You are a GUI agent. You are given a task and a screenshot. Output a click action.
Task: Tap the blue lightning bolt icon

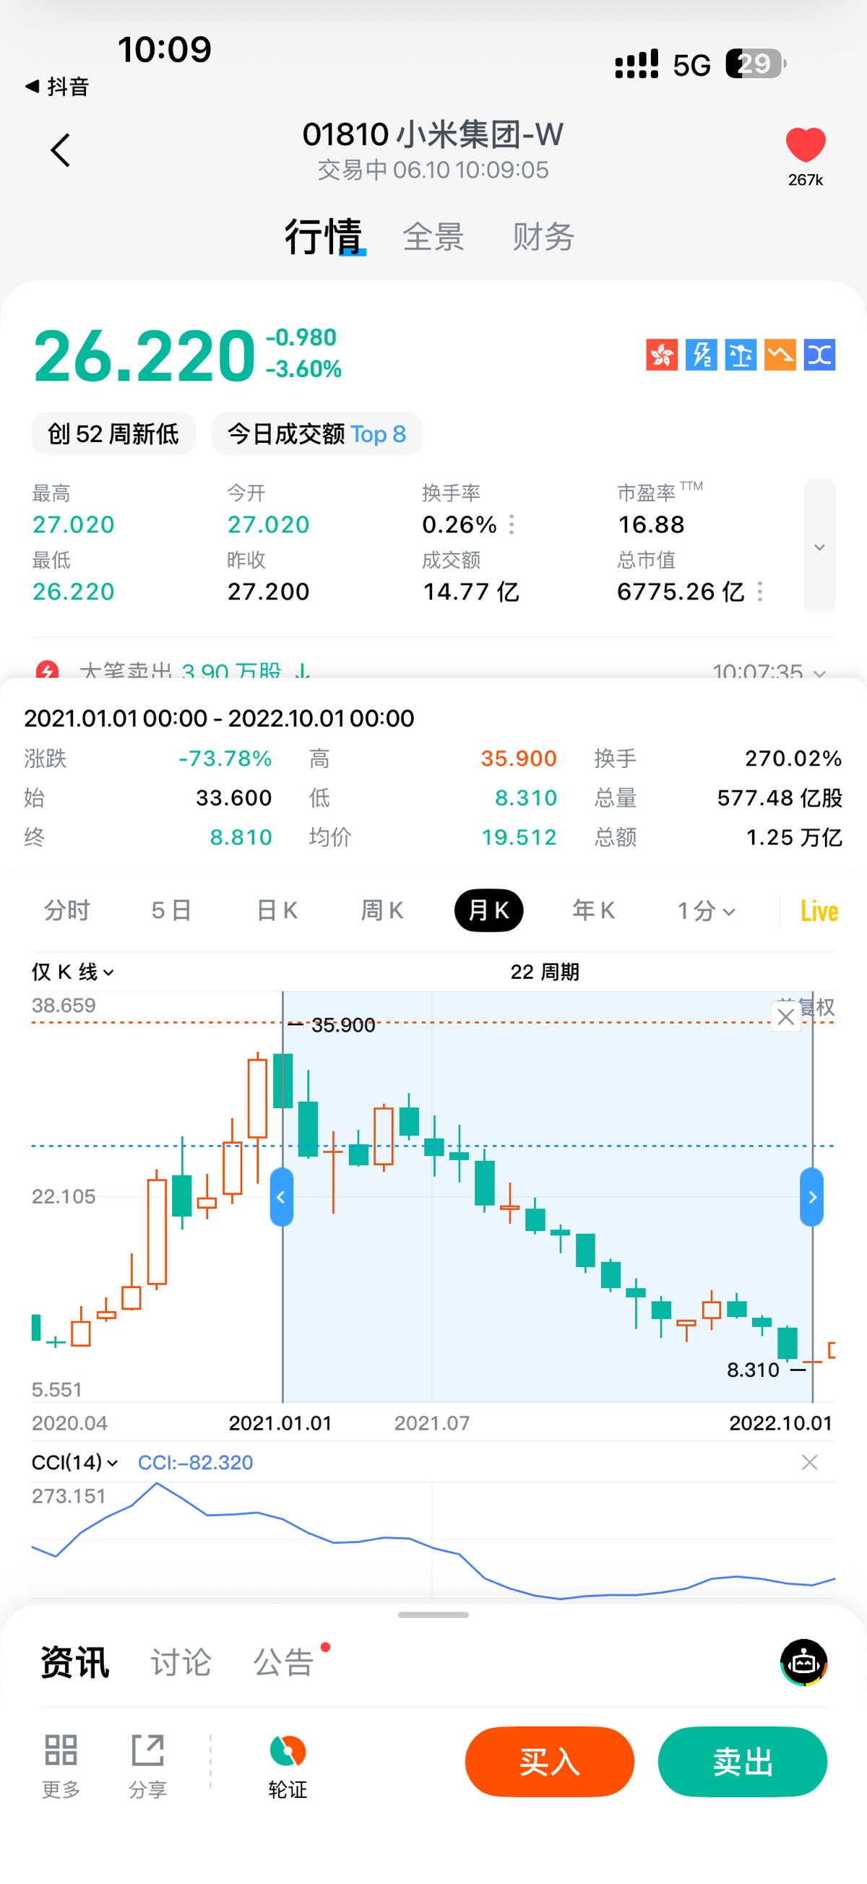(701, 355)
